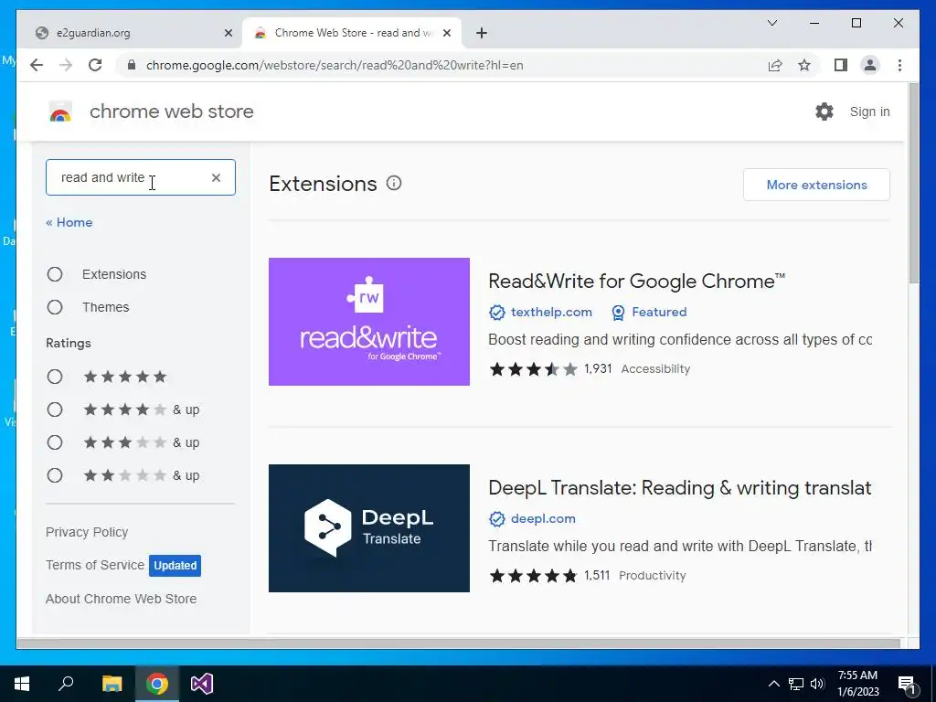Click the Updated badge
This screenshot has height=702, width=936.
[175, 565]
